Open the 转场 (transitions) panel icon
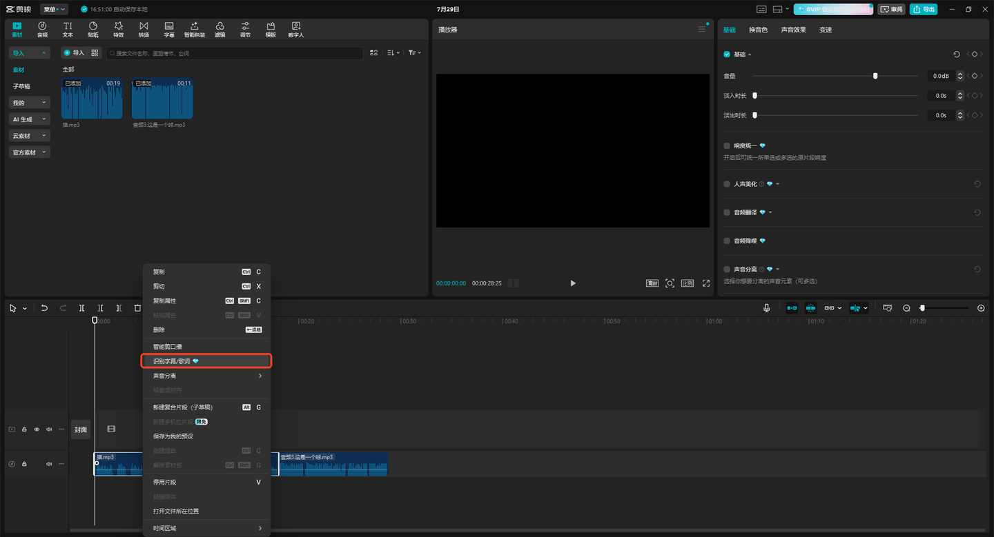 coord(144,29)
